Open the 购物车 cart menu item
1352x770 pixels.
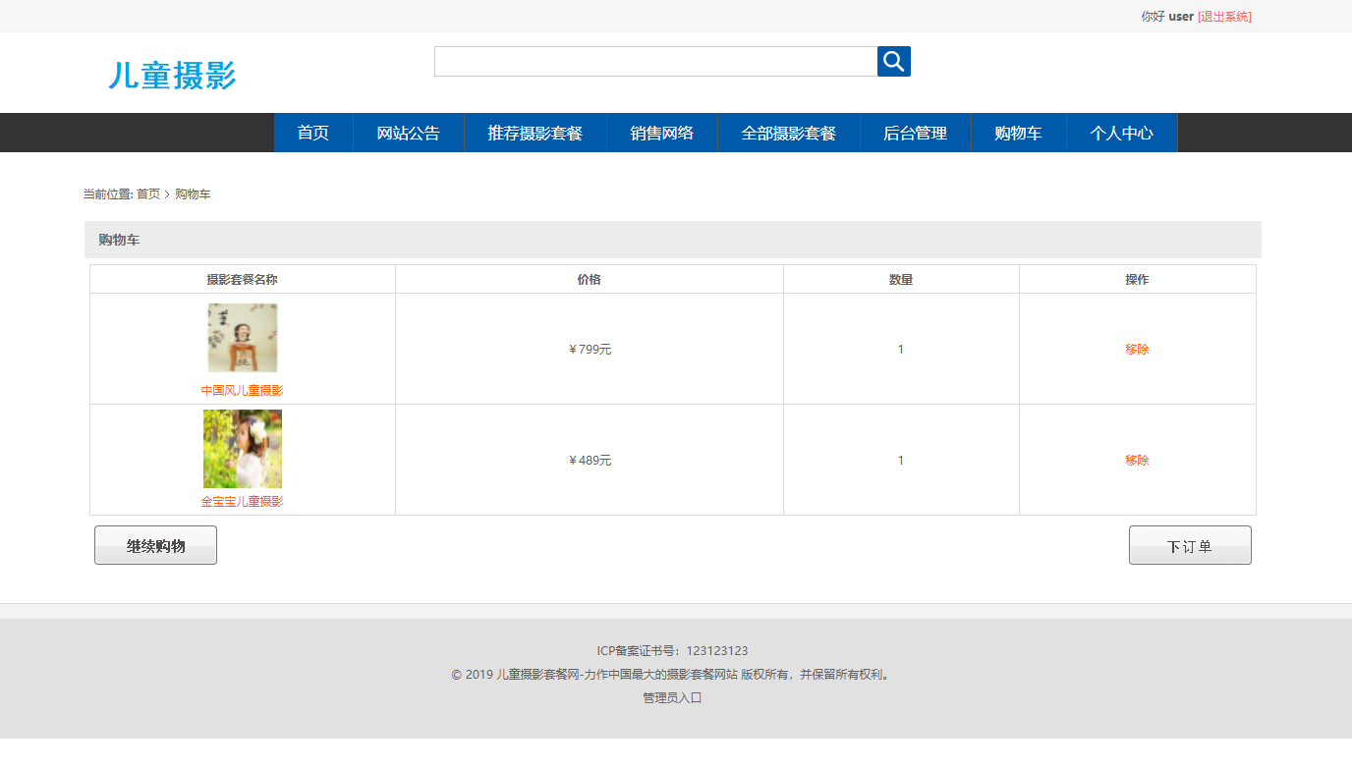(1018, 133)
